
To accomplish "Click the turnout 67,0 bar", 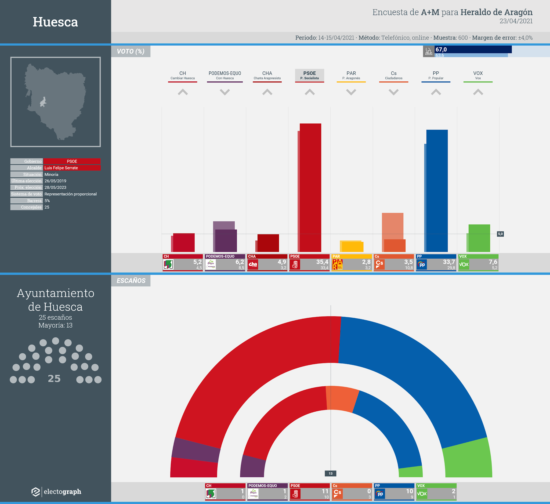I will tap(473, 49).
